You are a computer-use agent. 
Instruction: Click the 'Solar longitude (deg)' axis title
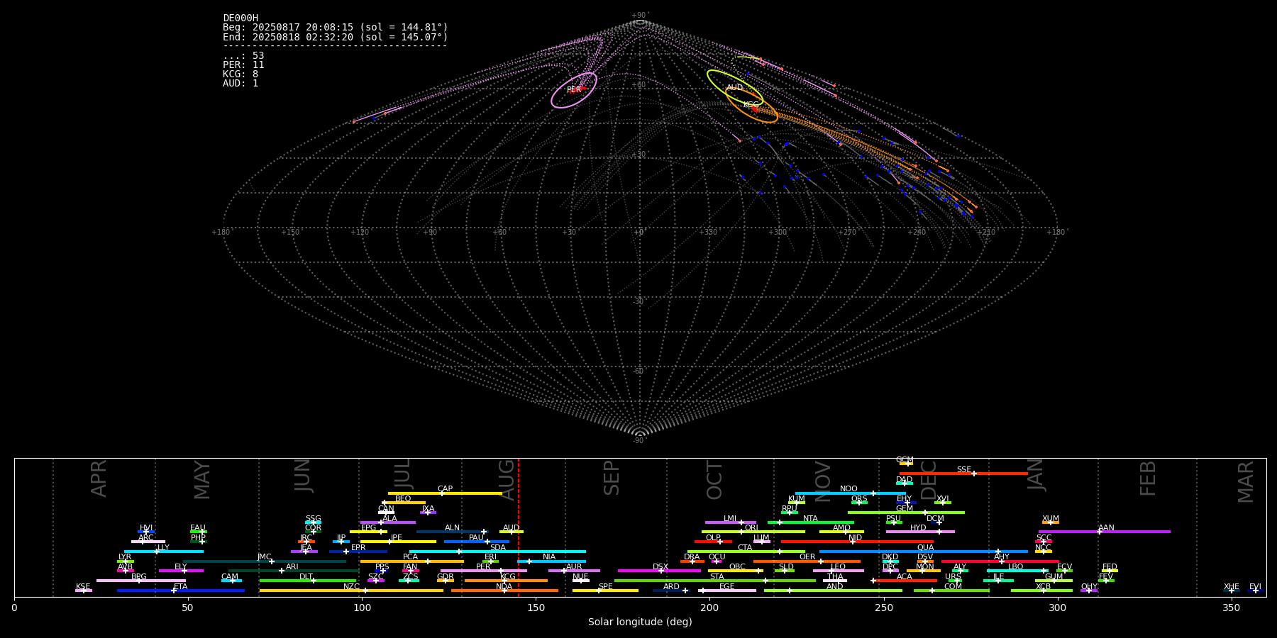point(640,622)
